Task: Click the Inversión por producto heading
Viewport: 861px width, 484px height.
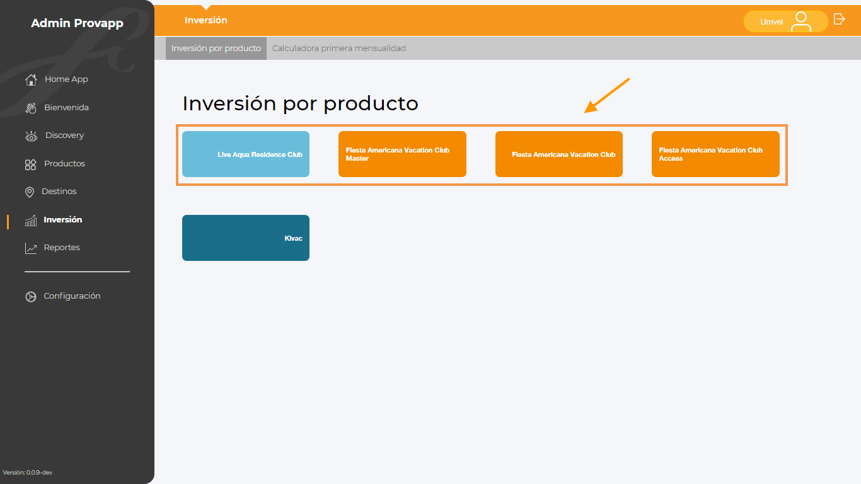Action: coord(300,103)
